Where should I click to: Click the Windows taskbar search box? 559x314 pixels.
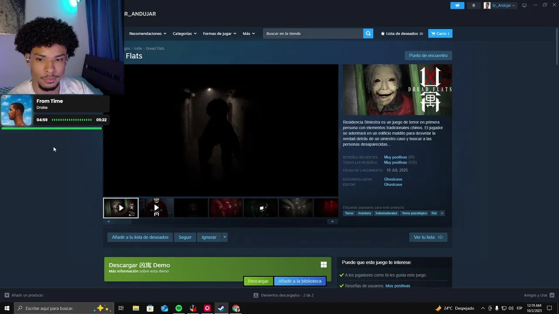[x=64, y=308]
